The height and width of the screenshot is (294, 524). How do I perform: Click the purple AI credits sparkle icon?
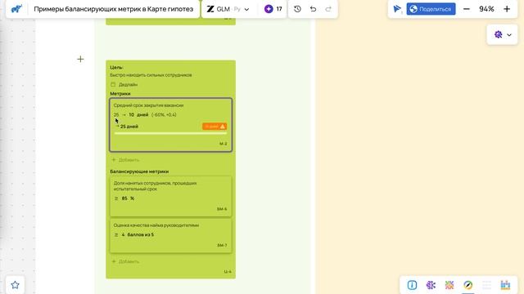(269, 9)
